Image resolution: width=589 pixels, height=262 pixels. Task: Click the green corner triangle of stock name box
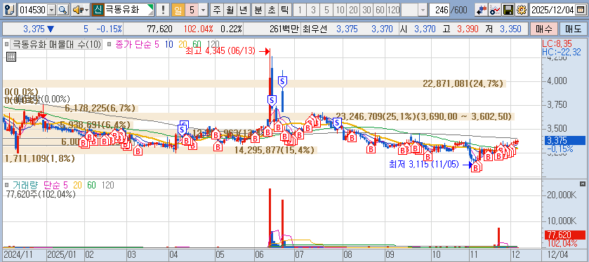151,7
